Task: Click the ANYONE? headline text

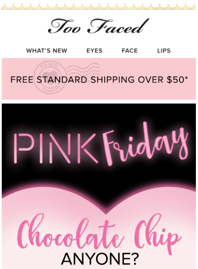Action: 100,259
